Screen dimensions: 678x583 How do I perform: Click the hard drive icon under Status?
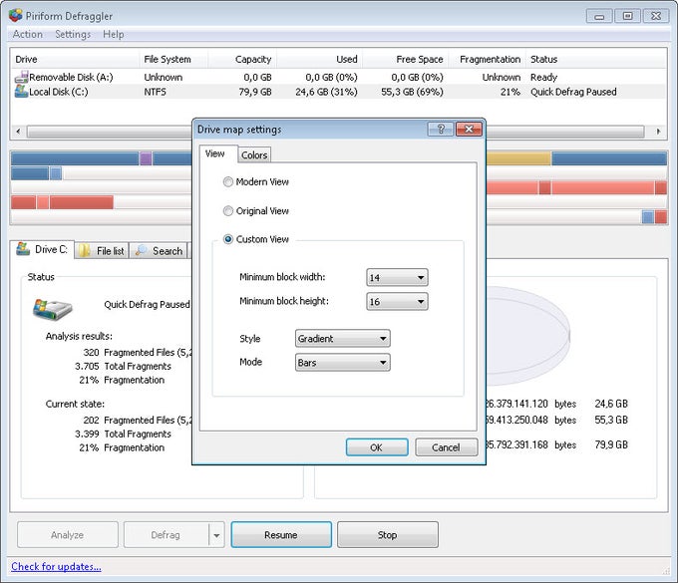click(52, 309)
